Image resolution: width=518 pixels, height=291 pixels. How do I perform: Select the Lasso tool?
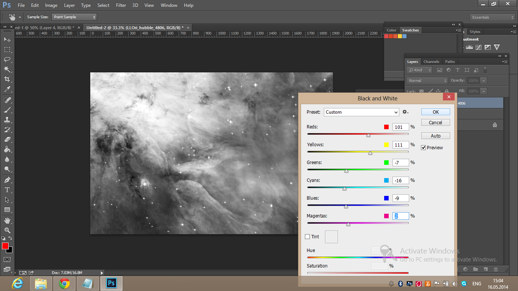(x=7, y=59)
